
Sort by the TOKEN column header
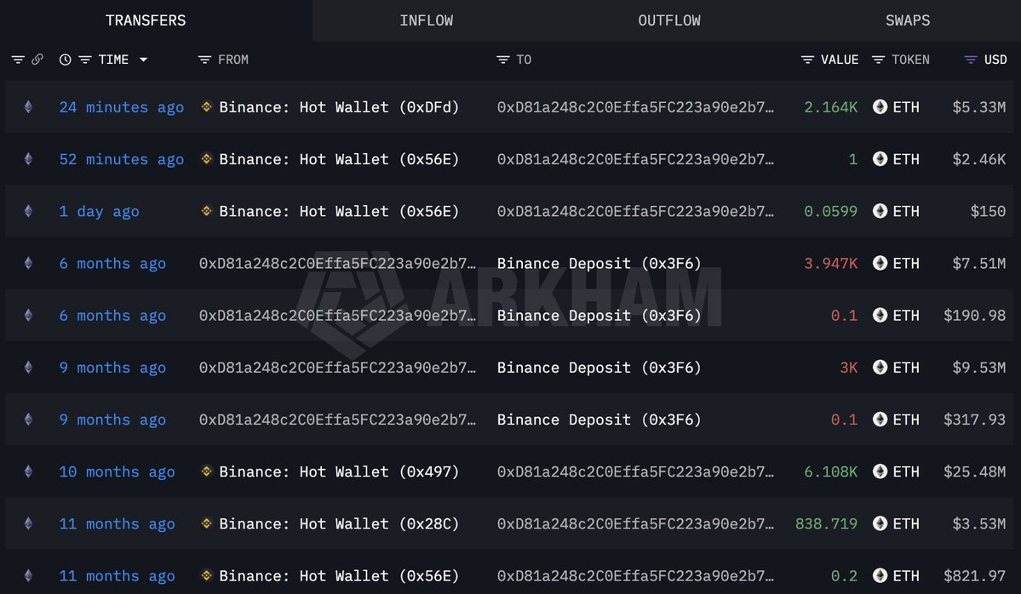[x=910, y=60]
